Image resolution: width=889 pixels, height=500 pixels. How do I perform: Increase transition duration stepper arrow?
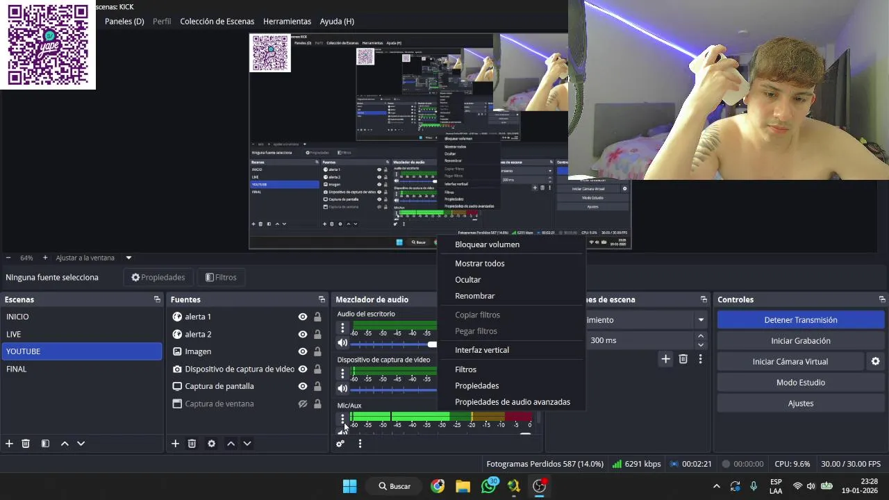(x=701, y=337)
